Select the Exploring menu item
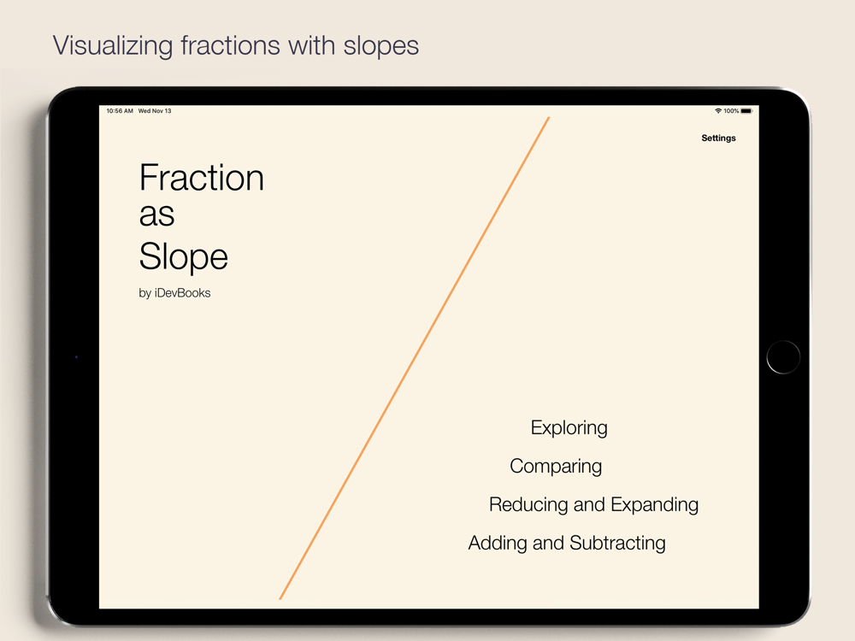Viewport: 855px width, 641px height. pyautogui.click(x=569, y=427)
